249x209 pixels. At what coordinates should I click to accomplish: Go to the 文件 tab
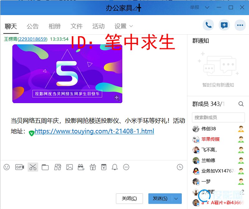point(77,26)
